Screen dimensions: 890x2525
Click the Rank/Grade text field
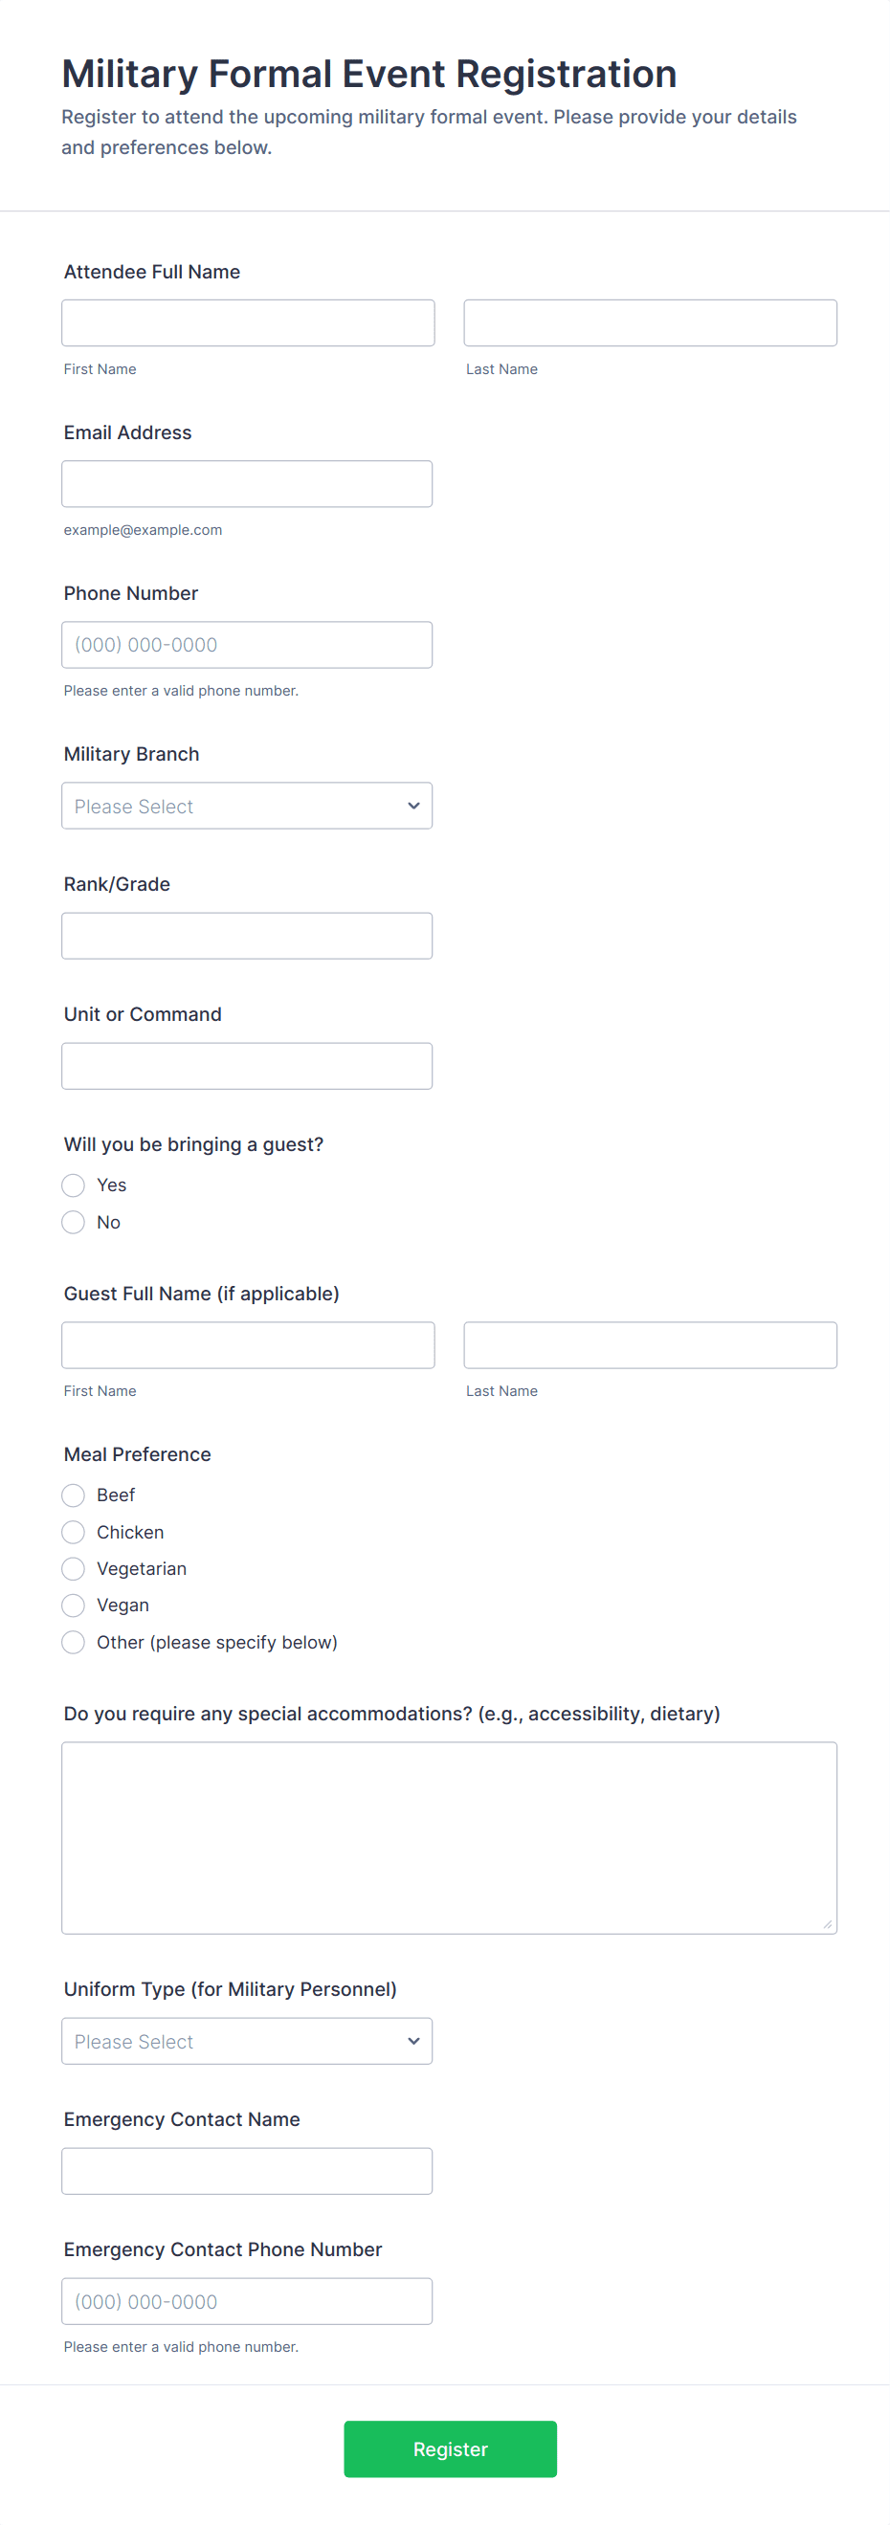247,935
